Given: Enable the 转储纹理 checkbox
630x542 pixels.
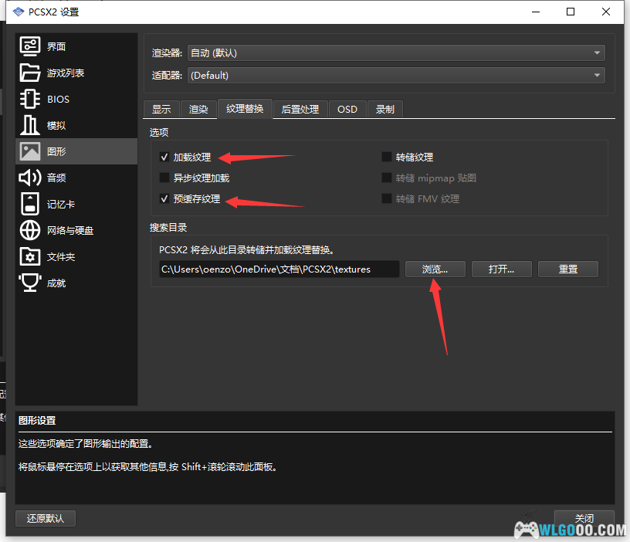Looking at the screenshot, I should click(387, 158).
